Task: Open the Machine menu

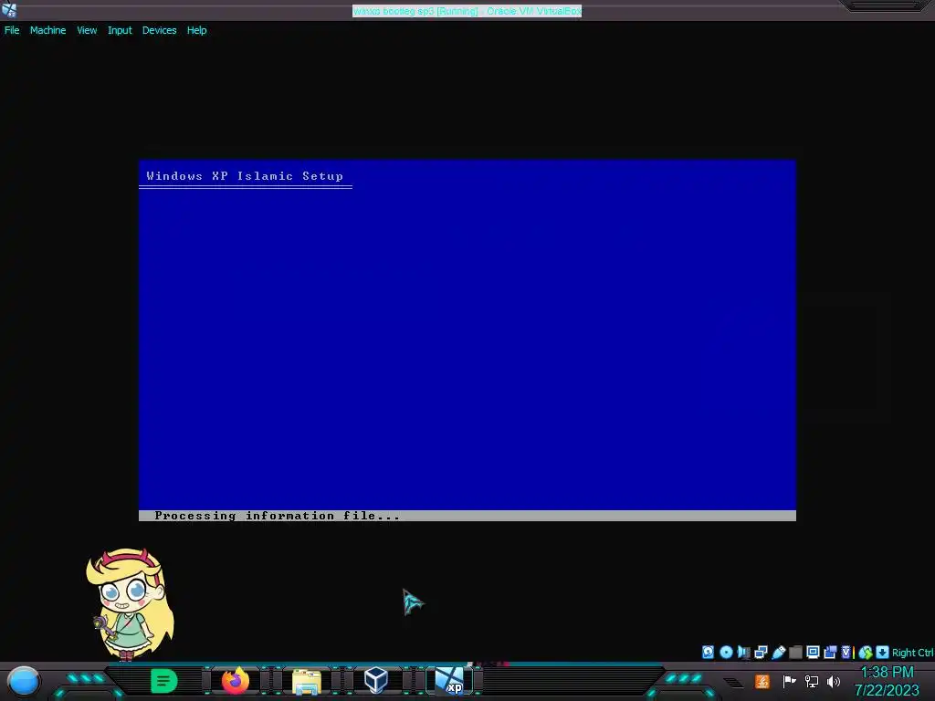Action: point(47,30)
